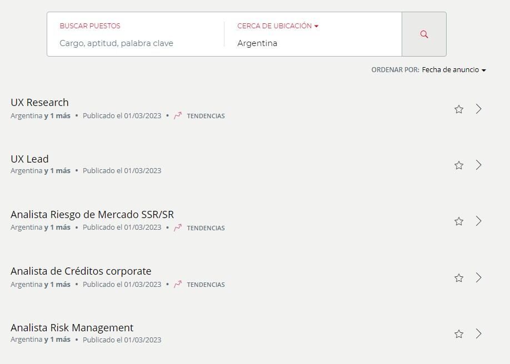Click the TENDENCIAS label on Analista Riesgo de Mercado
Viewport: 510px width, 364px height.
[x=206, y=228]
